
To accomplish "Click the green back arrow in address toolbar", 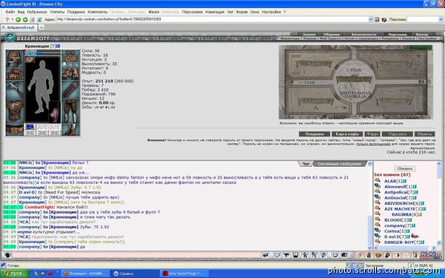I will (x=18, y=19).
